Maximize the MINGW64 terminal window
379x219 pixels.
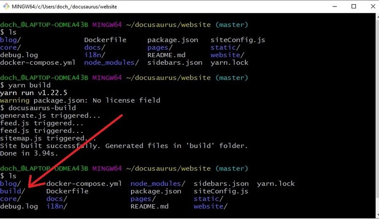[x=354, y=7]
